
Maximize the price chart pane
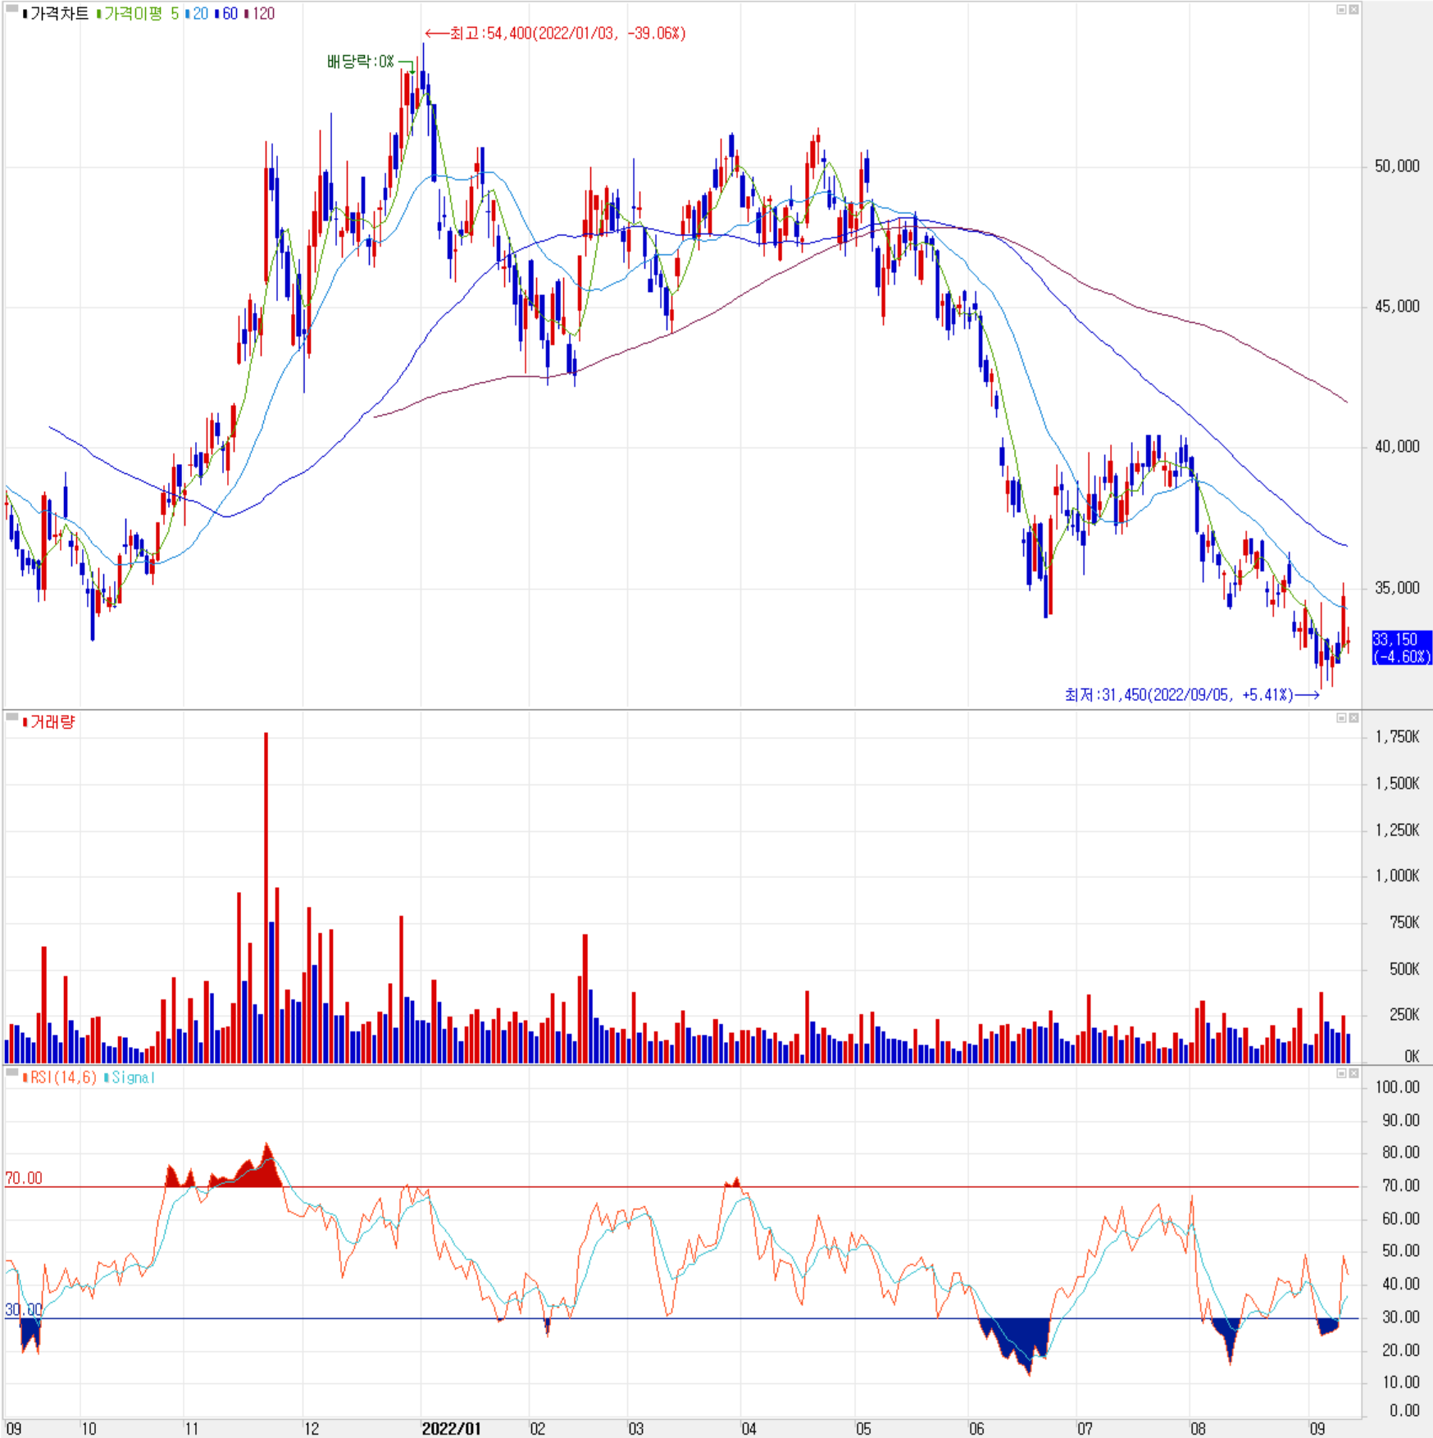tap(1341, 10)
